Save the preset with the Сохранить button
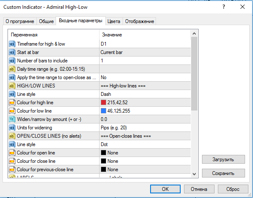Image resolution: width=253 pixels, height=198 pixels. click(x=223, y=173)
